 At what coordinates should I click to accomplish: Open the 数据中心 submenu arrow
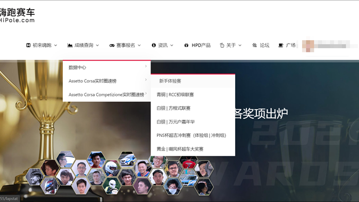coord(146,66)
